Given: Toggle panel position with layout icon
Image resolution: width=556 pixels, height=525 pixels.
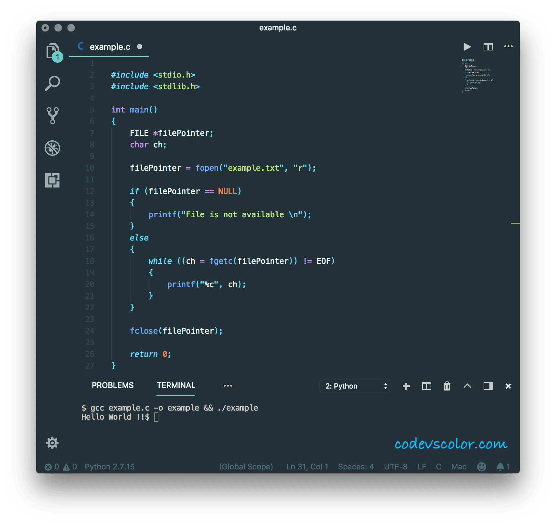Looking at the screenshot, I should (487, 386).
